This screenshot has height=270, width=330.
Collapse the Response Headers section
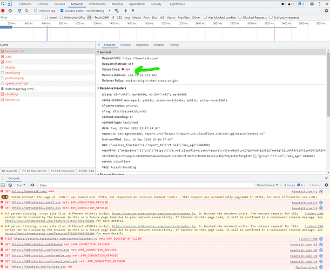tap(112, 87)
